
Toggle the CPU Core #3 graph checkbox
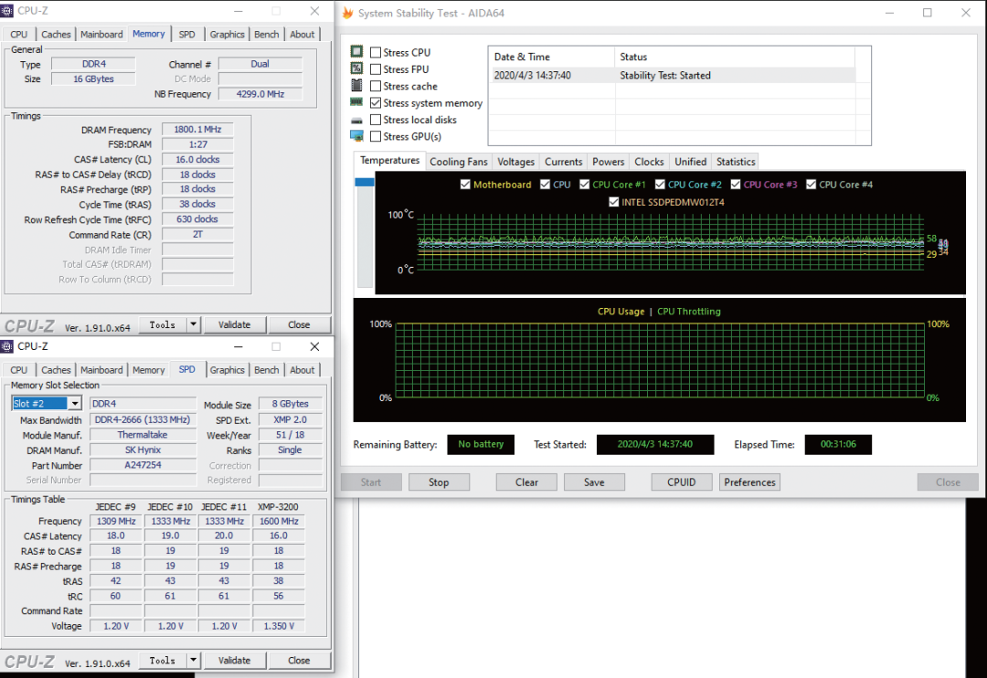click(x=735, y=185)
